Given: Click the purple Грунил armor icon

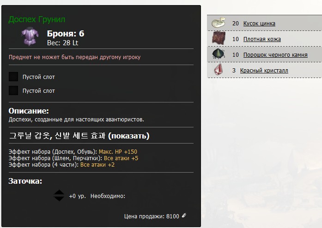Looking at the screenshot, I should (30, 36).
